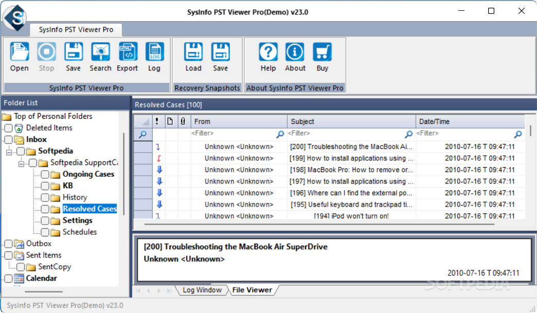The width and height of the screenshot is (537, 313).
Task: Select the KB folder
Action: coord(67,186)
